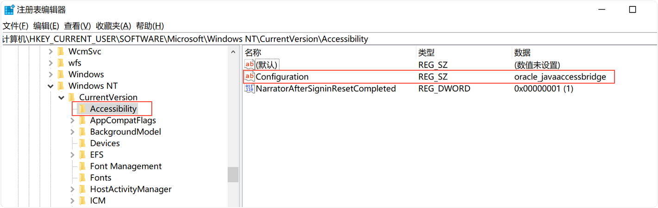658x208 pixels.
Task: Open the 文件(F) menu
Action: click(16, 26)
